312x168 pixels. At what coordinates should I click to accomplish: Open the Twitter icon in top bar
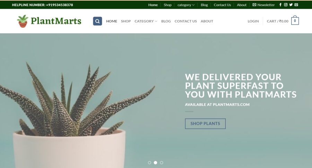291,5
